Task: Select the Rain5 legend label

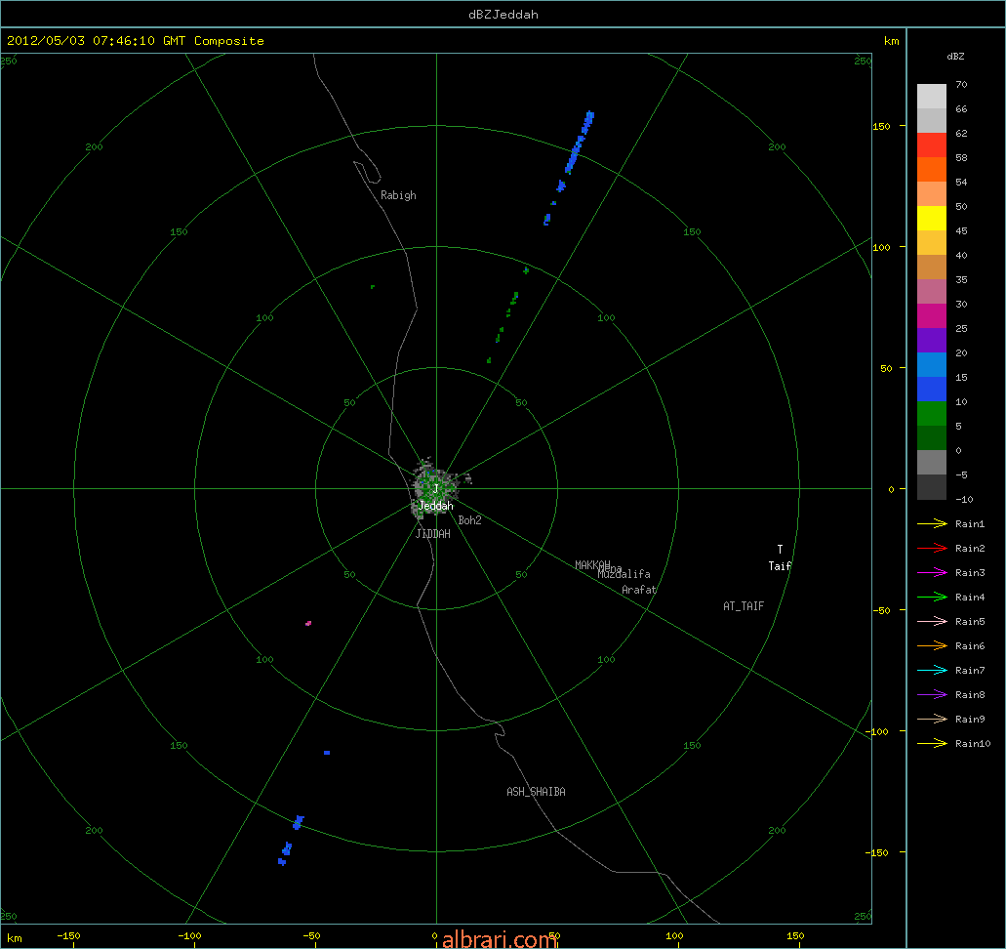Action: click(x=970, y=622)
